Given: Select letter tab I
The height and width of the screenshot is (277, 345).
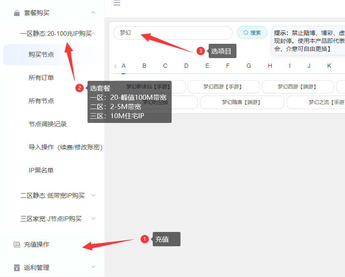Looking at the screenshot, I should click(289, 66).
